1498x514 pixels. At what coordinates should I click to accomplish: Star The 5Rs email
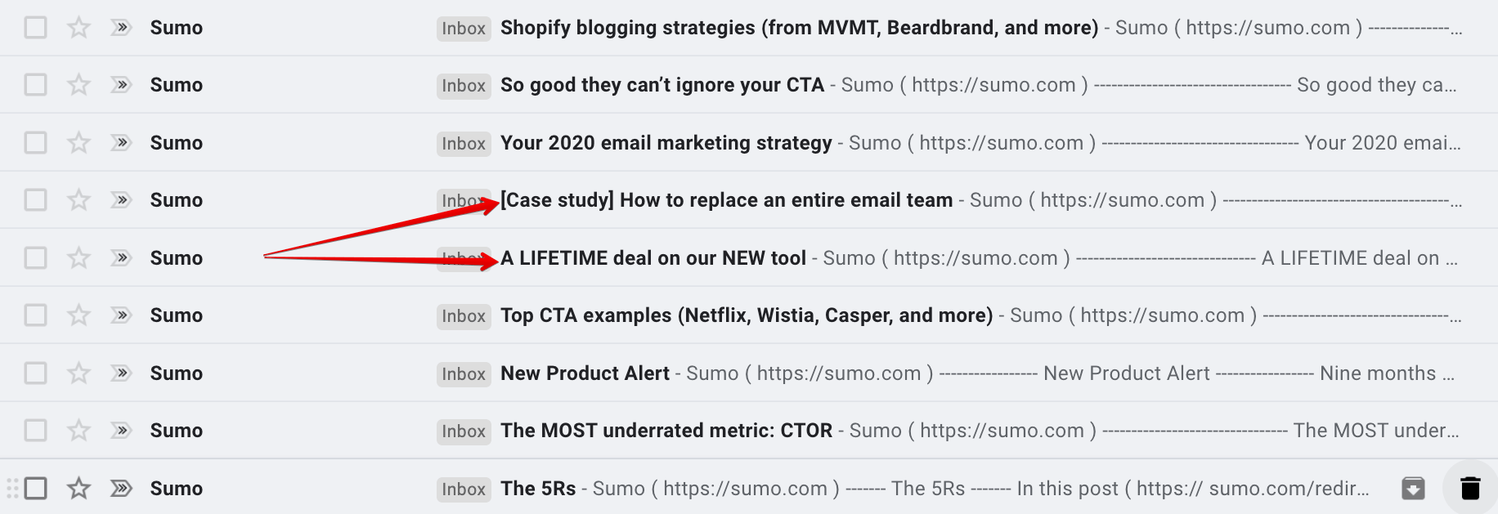point(78,489)
